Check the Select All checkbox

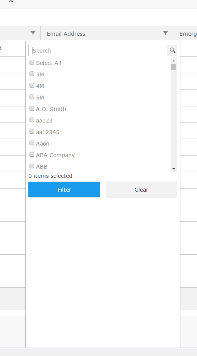coord(32,62)
